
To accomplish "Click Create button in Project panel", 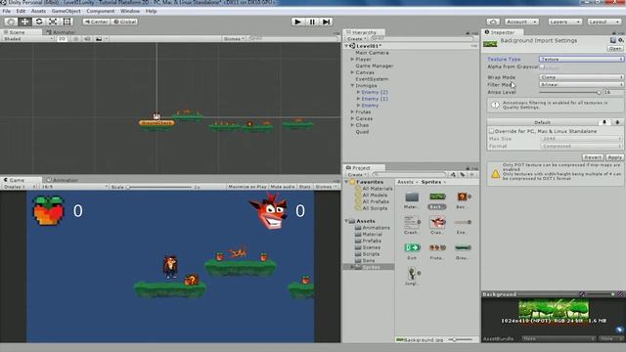I will (356, 174).
